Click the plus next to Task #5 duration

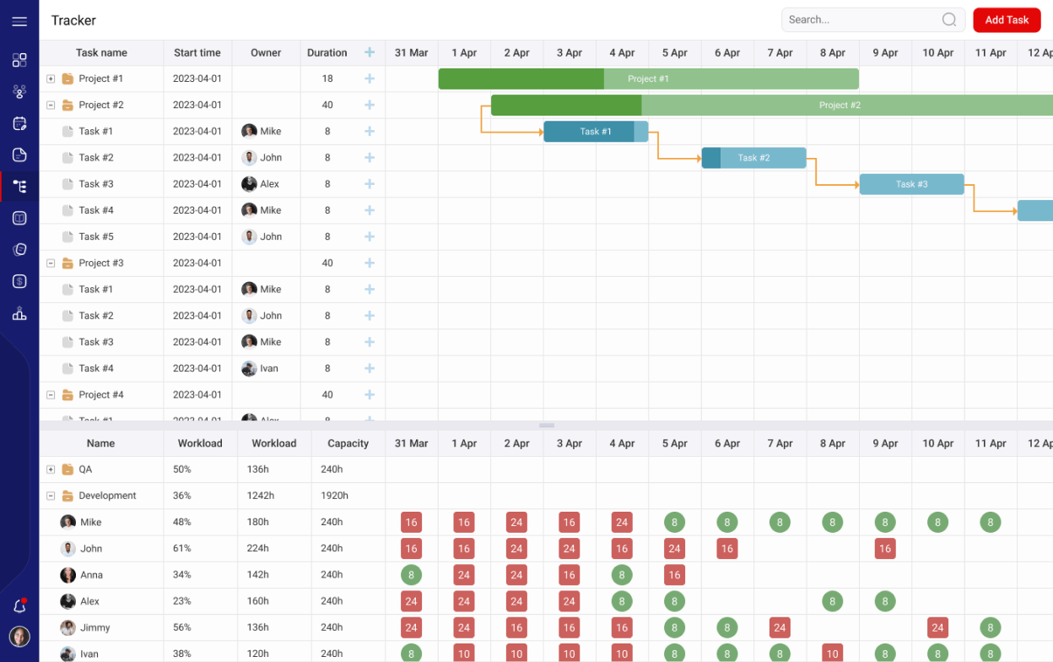point(369,236)
